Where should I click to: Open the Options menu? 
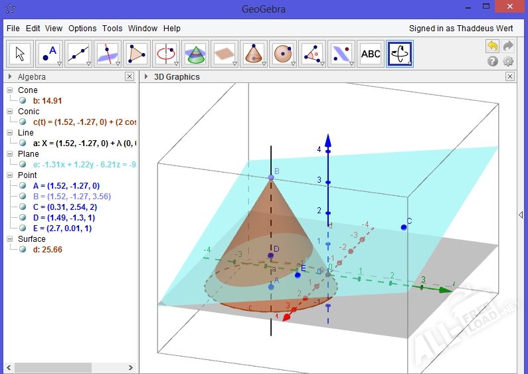[82, 29]
